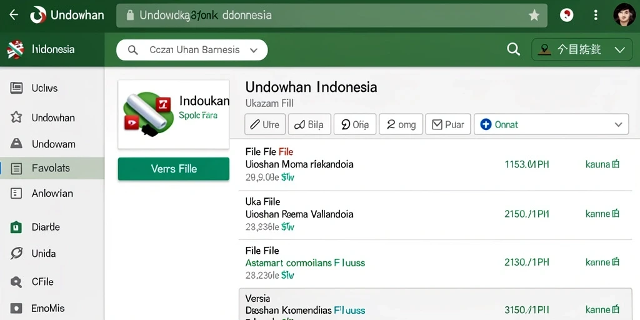Expand the language selector dropdown
Image resolution: width=640 pixels, height=320 pixels.
pyautogui.click(x=582, y=50)
